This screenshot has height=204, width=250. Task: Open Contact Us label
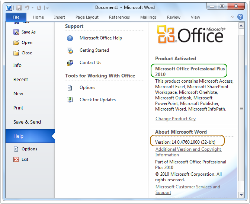(x=90, y=63)
